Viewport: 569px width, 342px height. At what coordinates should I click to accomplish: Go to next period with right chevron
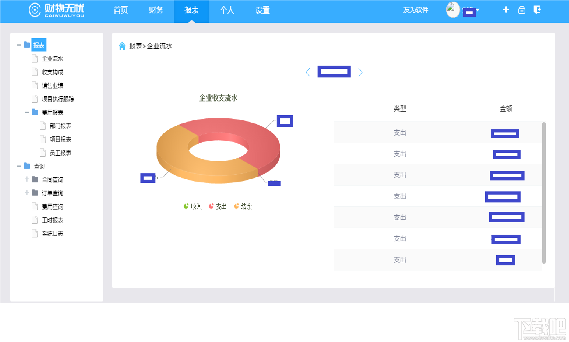click(x=360, y=72)
